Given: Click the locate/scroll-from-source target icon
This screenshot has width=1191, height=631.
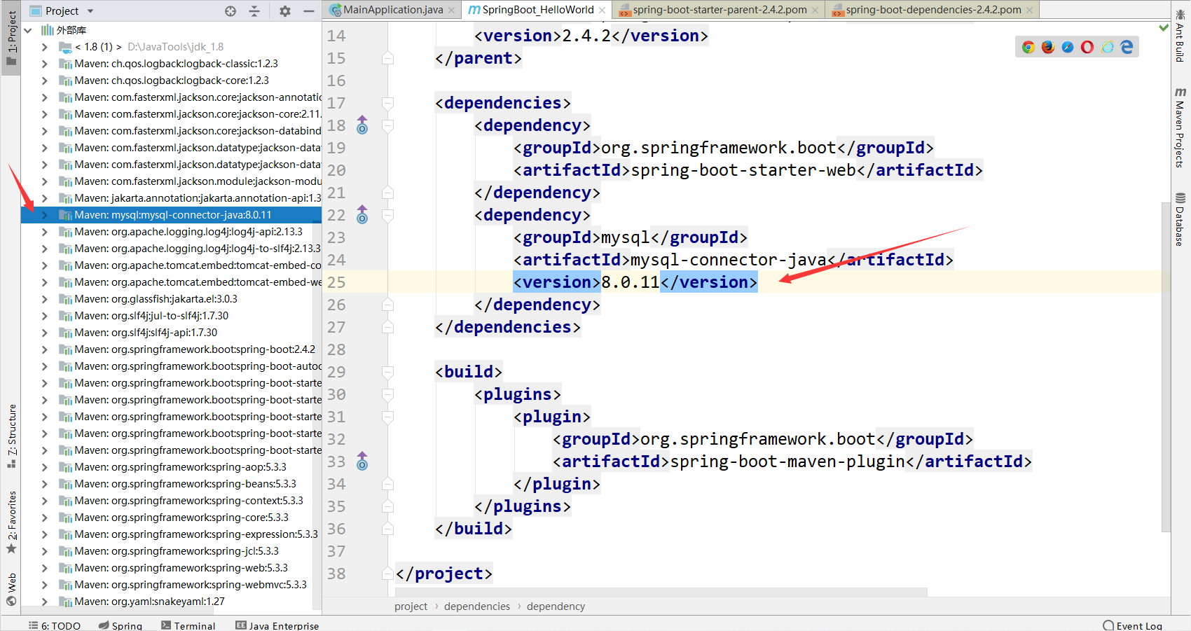Looking at the screenshot, I should pyautogui.click(x=230, y=11).
